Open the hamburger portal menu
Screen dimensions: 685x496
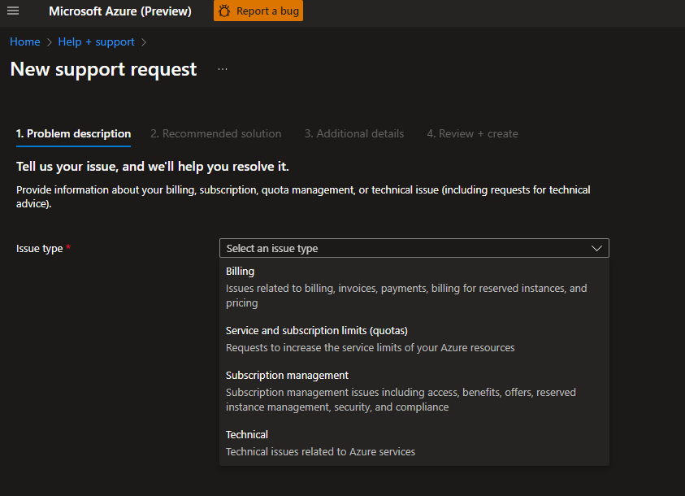pos(13,11)
